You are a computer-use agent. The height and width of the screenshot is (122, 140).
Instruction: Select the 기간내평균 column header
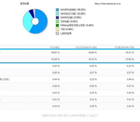(55, 47)
